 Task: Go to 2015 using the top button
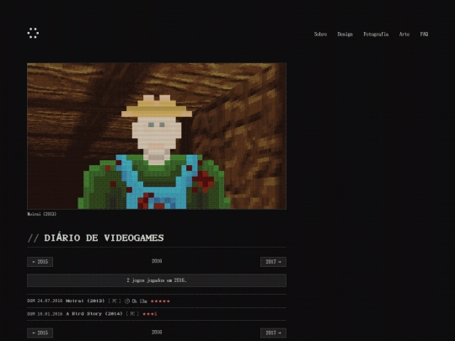tap(40, 262)
